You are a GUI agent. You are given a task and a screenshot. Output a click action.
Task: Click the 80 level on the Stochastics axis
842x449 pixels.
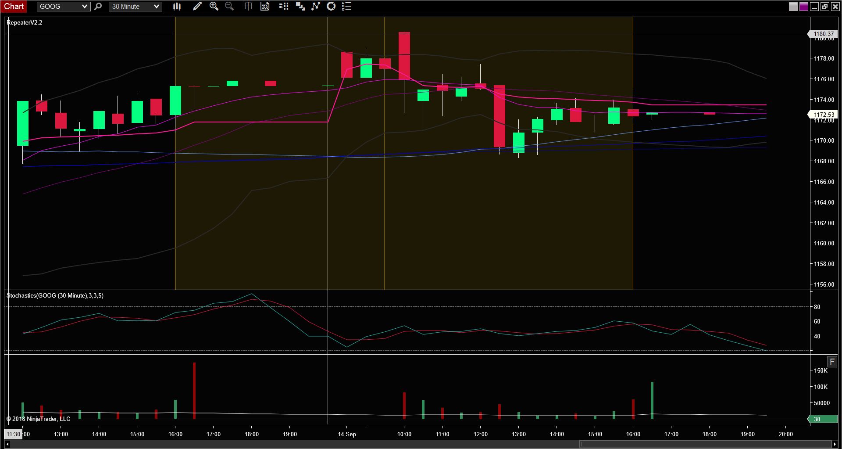click(817, 307)
